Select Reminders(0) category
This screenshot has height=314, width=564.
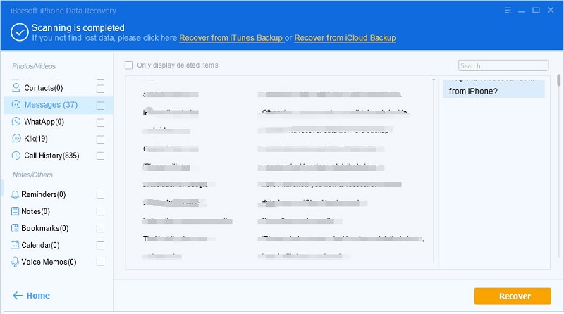(x=44, y=194)
